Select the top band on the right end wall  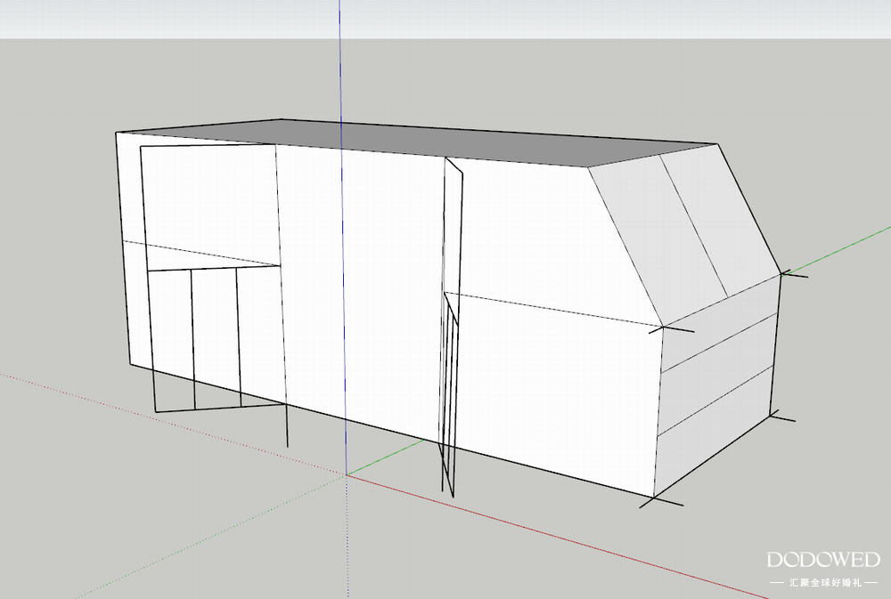click(717, 328)
